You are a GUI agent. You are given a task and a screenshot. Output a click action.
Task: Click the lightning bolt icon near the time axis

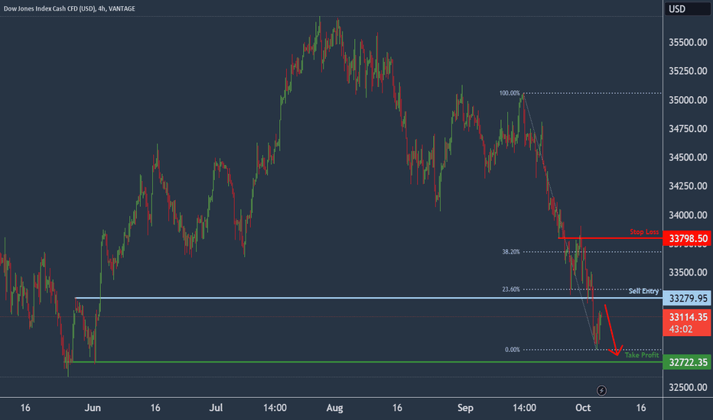601,390
